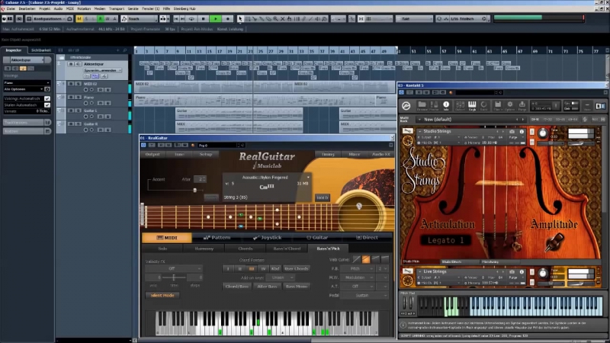Open Kontakt Browse folder icon
The width and height of the screenshot is (610, 343).
coord(422,105)
